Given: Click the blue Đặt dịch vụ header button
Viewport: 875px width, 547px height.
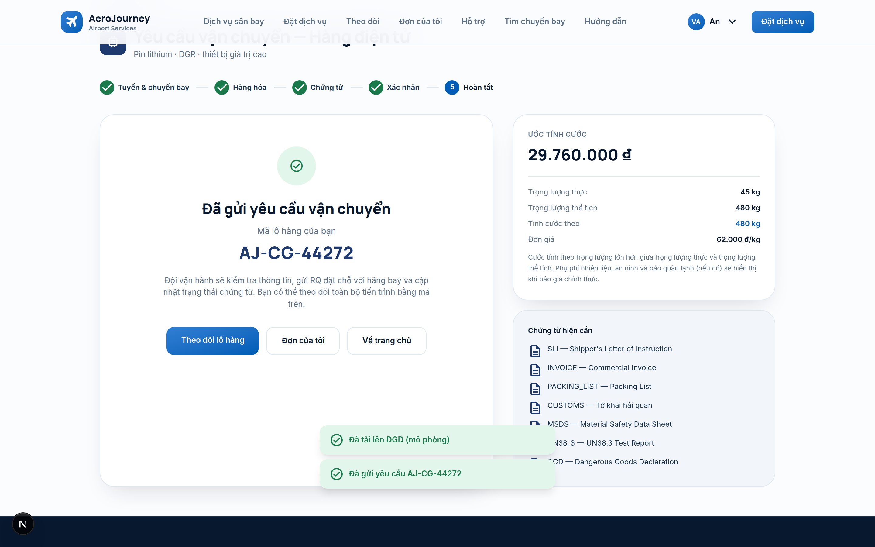Looking at the screenshot, I should pos(783,22).
